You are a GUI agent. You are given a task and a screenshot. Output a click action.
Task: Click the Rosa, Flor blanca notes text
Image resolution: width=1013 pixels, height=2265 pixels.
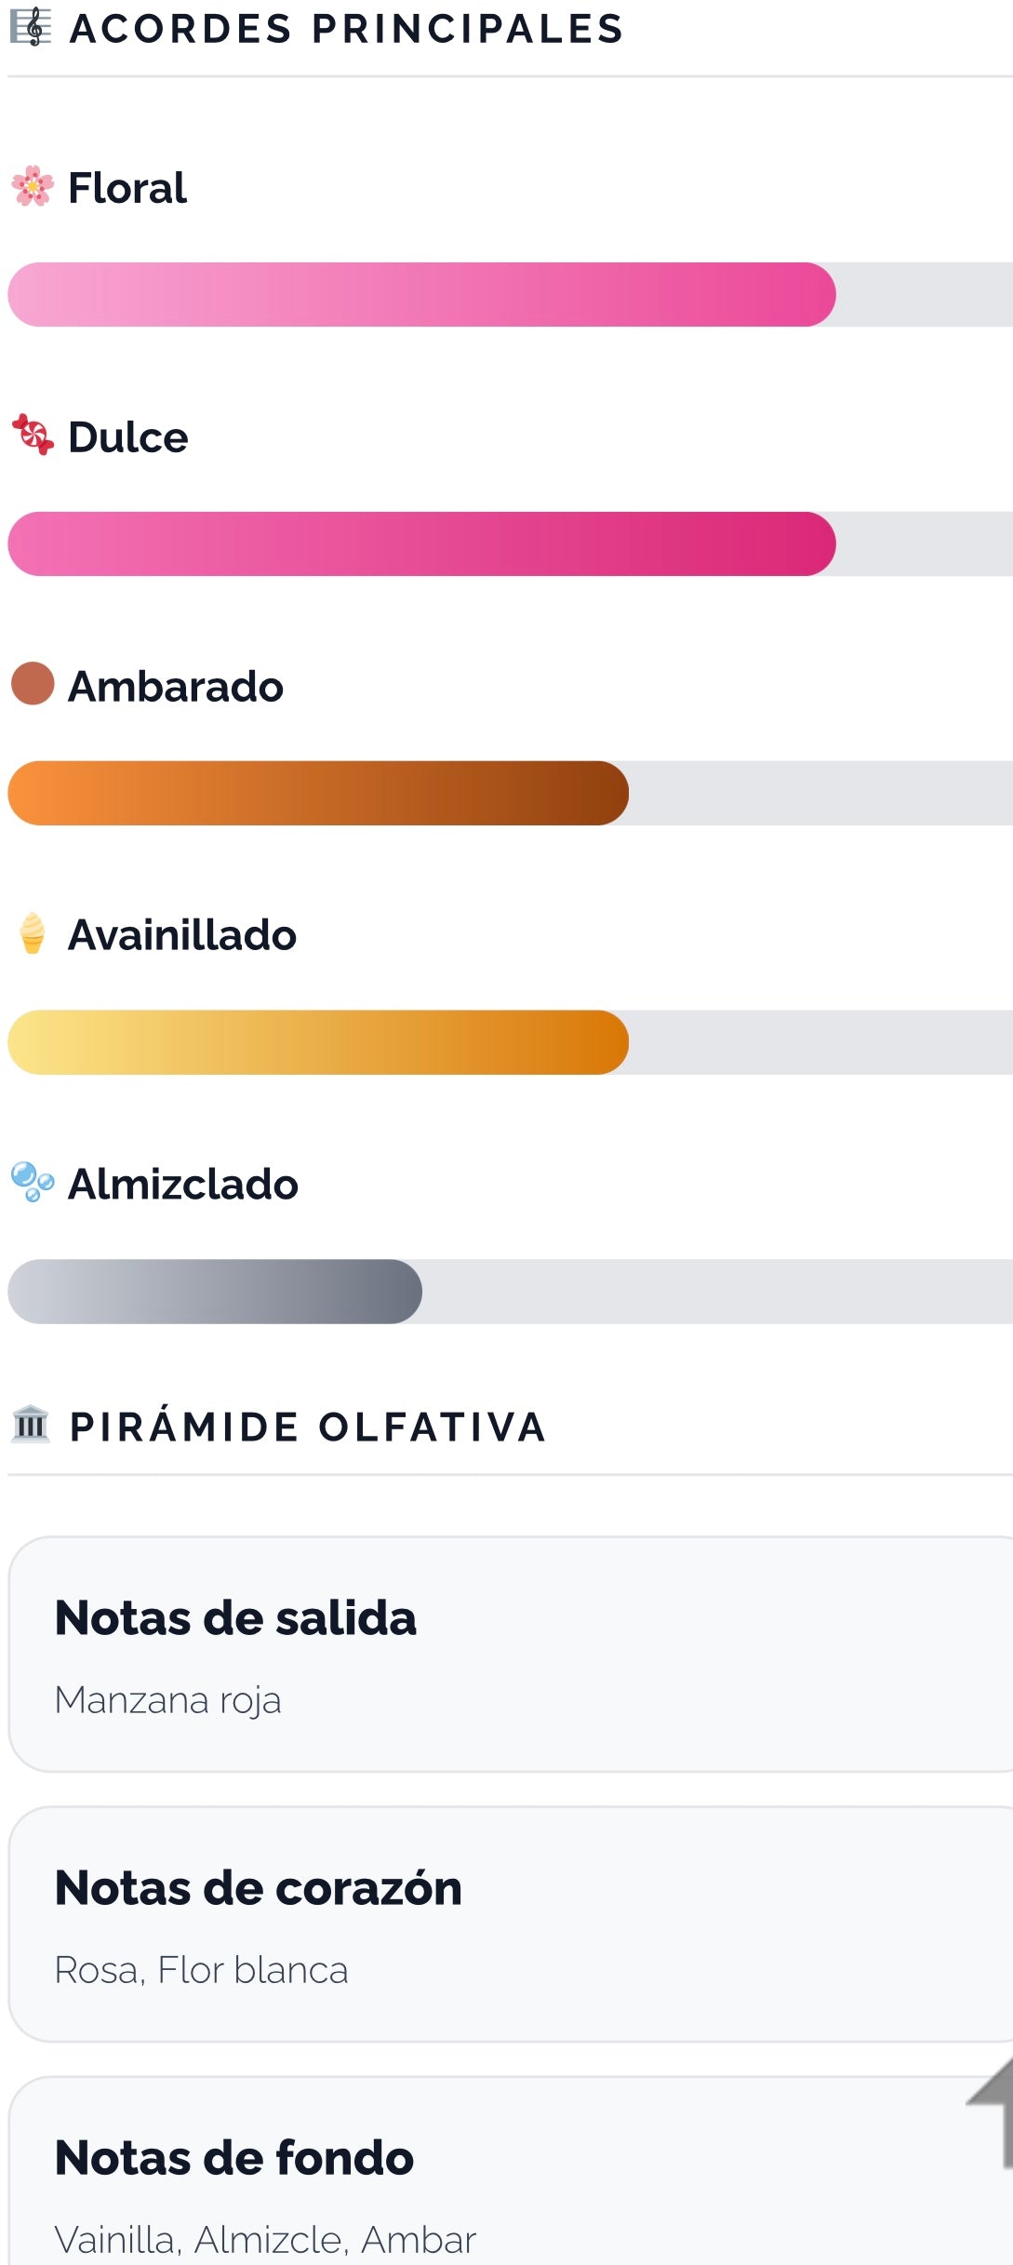[201, 1970]
